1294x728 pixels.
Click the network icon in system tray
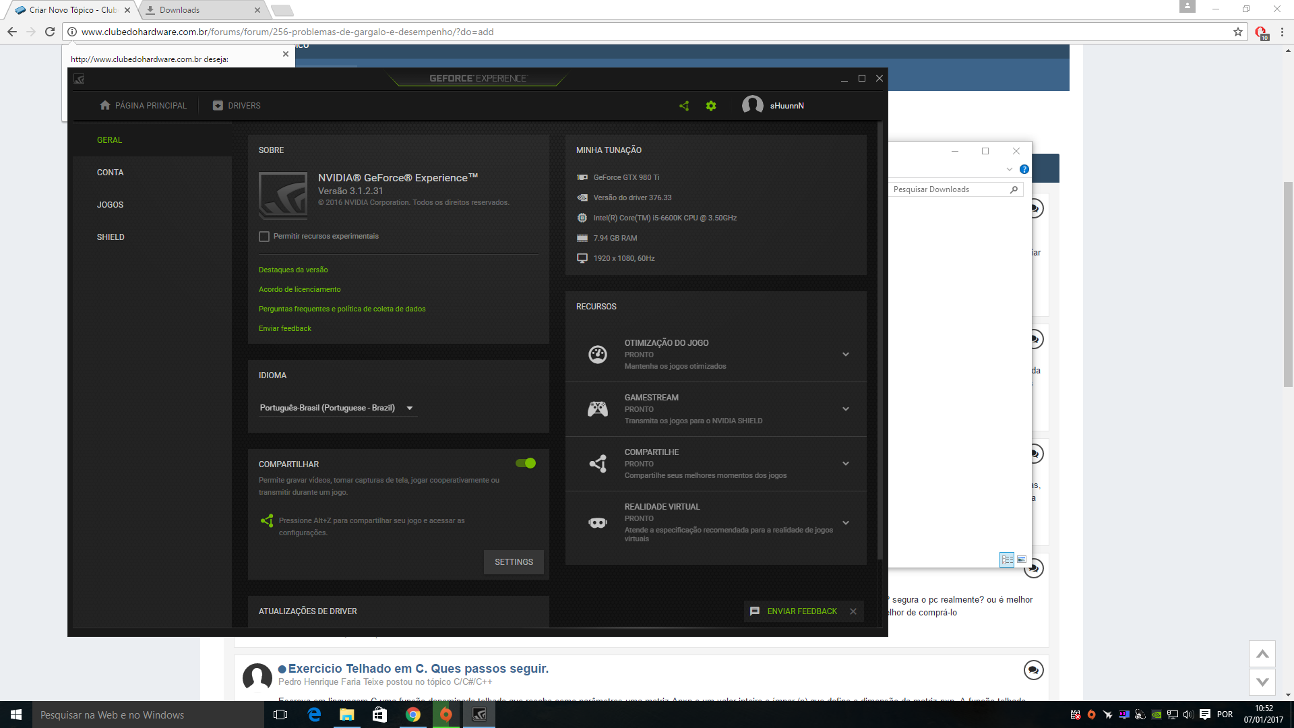pos(1173,715)
